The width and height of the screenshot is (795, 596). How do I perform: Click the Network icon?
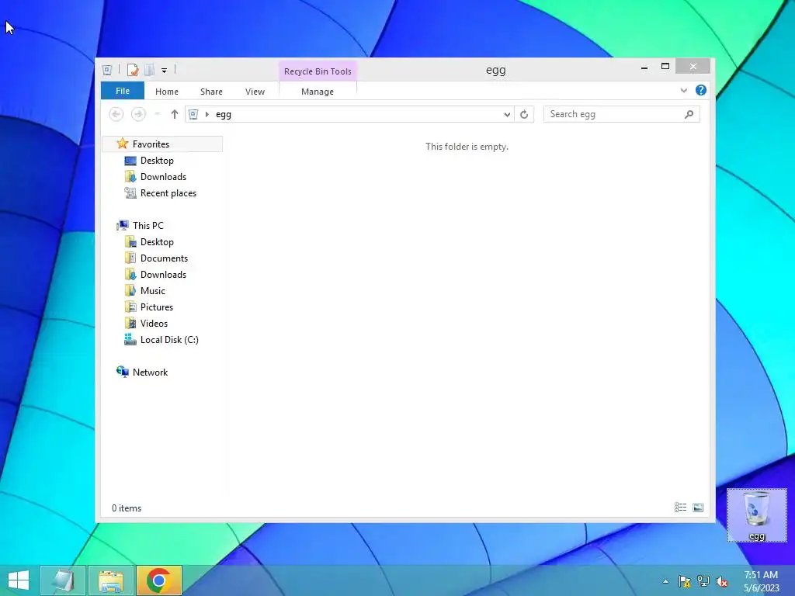122,372
